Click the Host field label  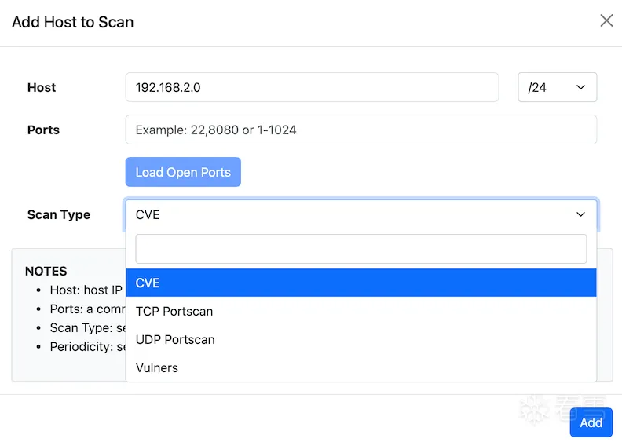tap(42, 87)
